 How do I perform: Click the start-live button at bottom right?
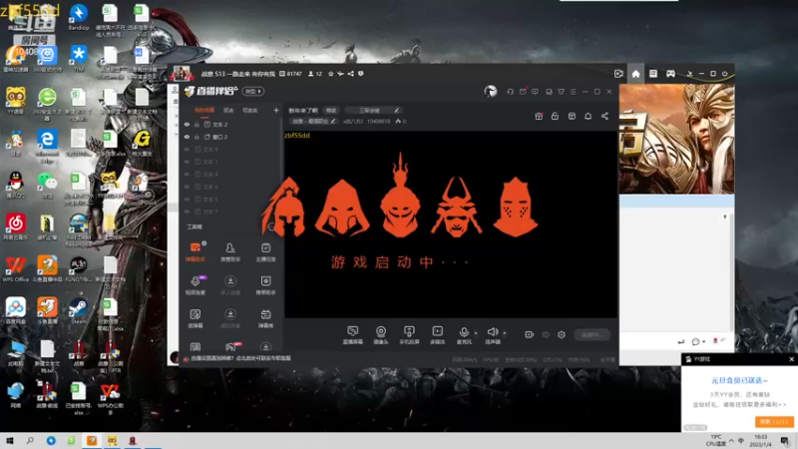point(592,334)
